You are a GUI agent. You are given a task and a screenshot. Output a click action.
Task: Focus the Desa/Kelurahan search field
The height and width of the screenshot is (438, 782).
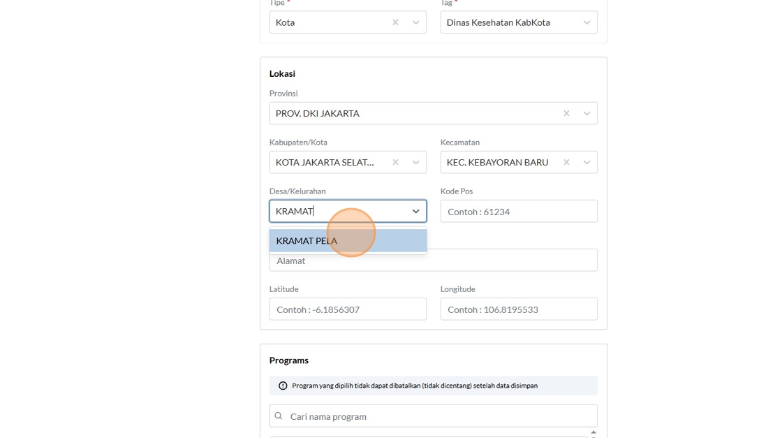coord(335,211)
